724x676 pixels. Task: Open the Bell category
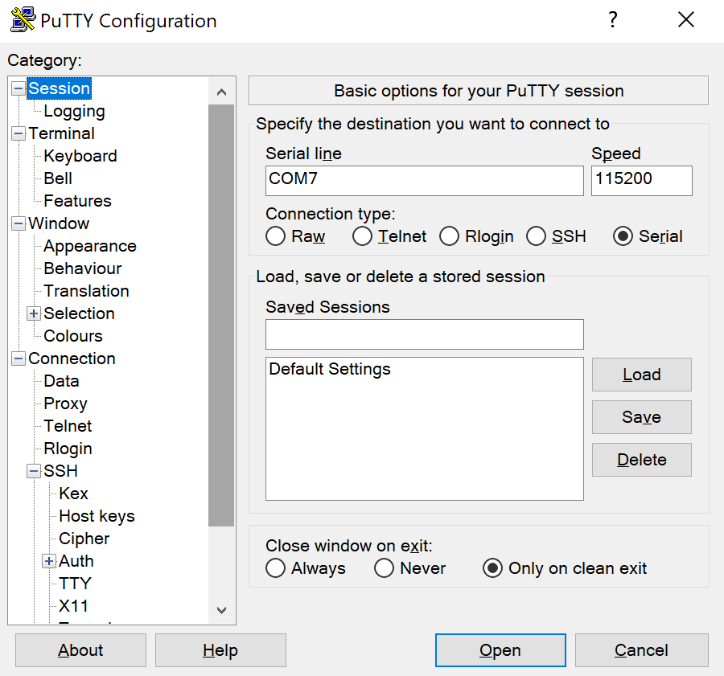click(x=58, y=178)
